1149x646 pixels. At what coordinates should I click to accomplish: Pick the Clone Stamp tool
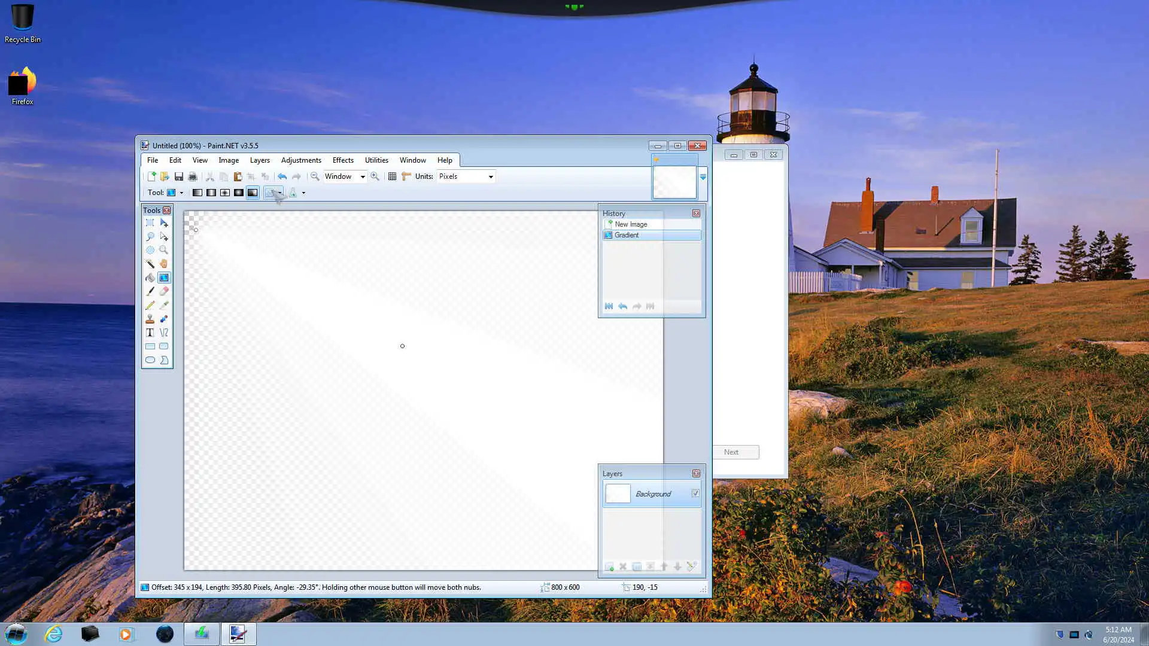pyautogui.click(x=150, y=319)
